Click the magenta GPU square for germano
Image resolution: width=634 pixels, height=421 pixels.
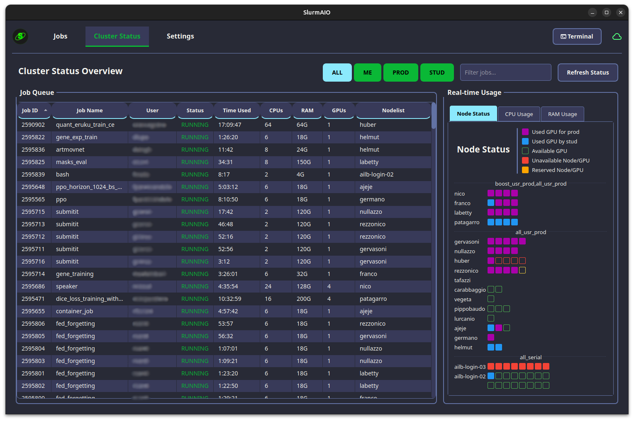[491, 337]
